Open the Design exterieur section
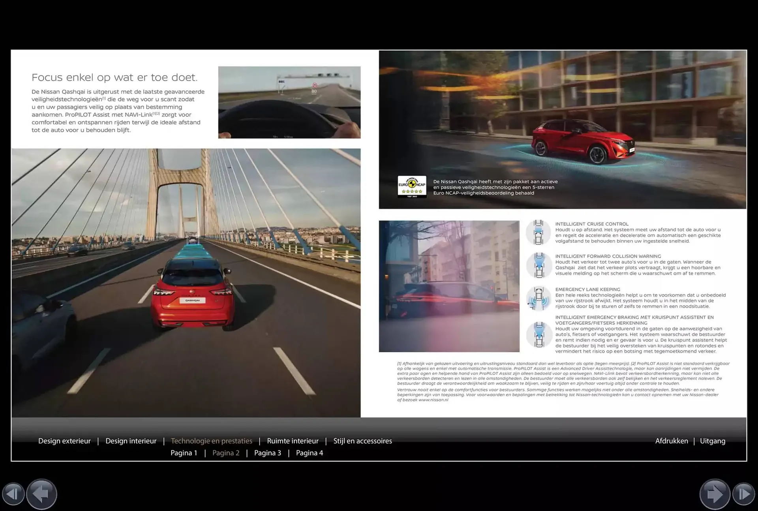This screenshot has height=511, width=758. click(64, 441)
